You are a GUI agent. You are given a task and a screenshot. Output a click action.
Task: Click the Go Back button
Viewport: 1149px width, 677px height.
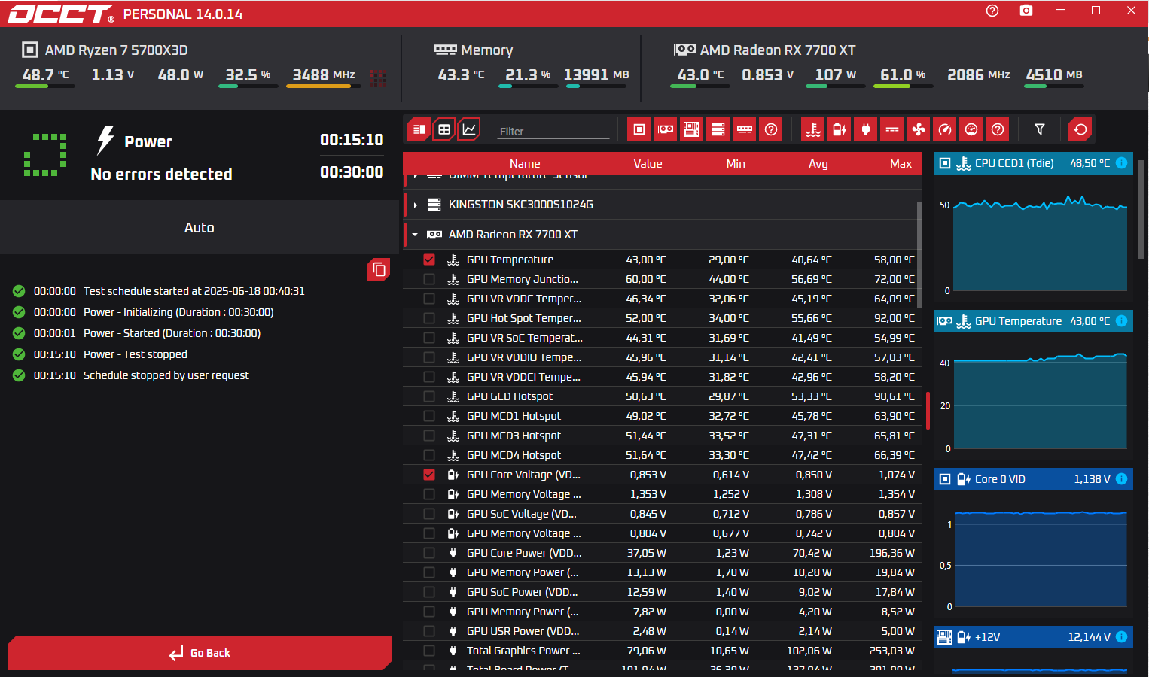[200, 653]
